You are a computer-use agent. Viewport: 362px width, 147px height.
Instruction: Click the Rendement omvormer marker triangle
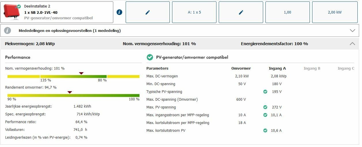click(69, 92)
